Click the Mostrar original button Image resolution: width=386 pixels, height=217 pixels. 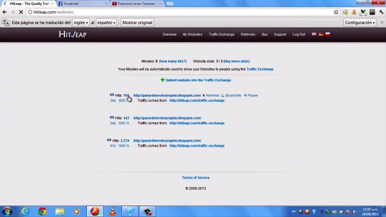tap(138, 22)
